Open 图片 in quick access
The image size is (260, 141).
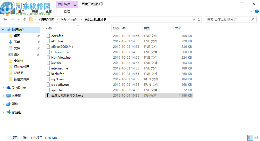[x=17, y=54]
